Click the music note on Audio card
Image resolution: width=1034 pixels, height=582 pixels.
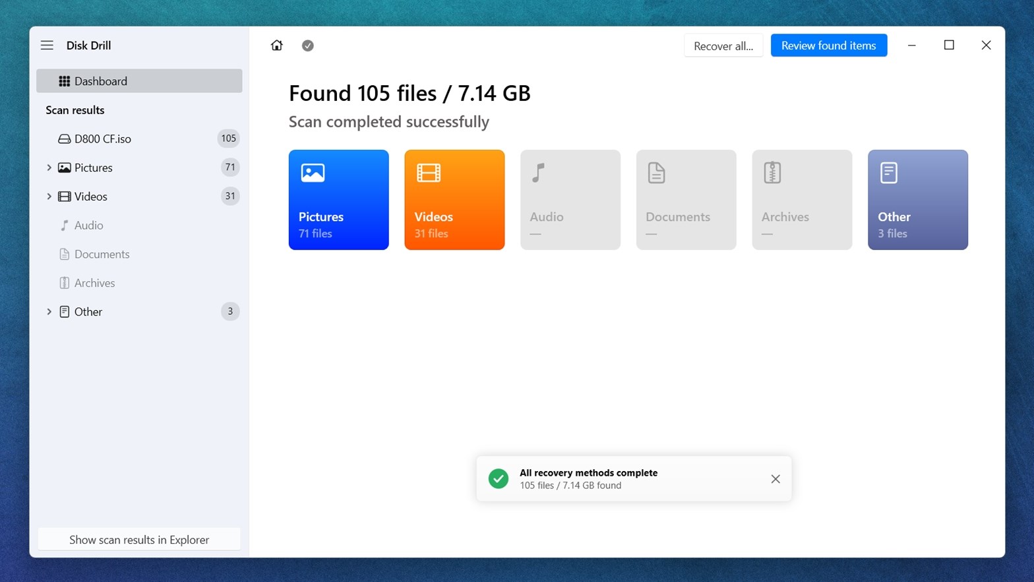pyautogui.click(x=539, y=173)
